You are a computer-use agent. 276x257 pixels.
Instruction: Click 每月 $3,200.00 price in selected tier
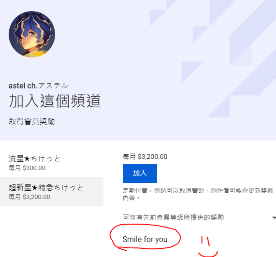tap(29, 197)
